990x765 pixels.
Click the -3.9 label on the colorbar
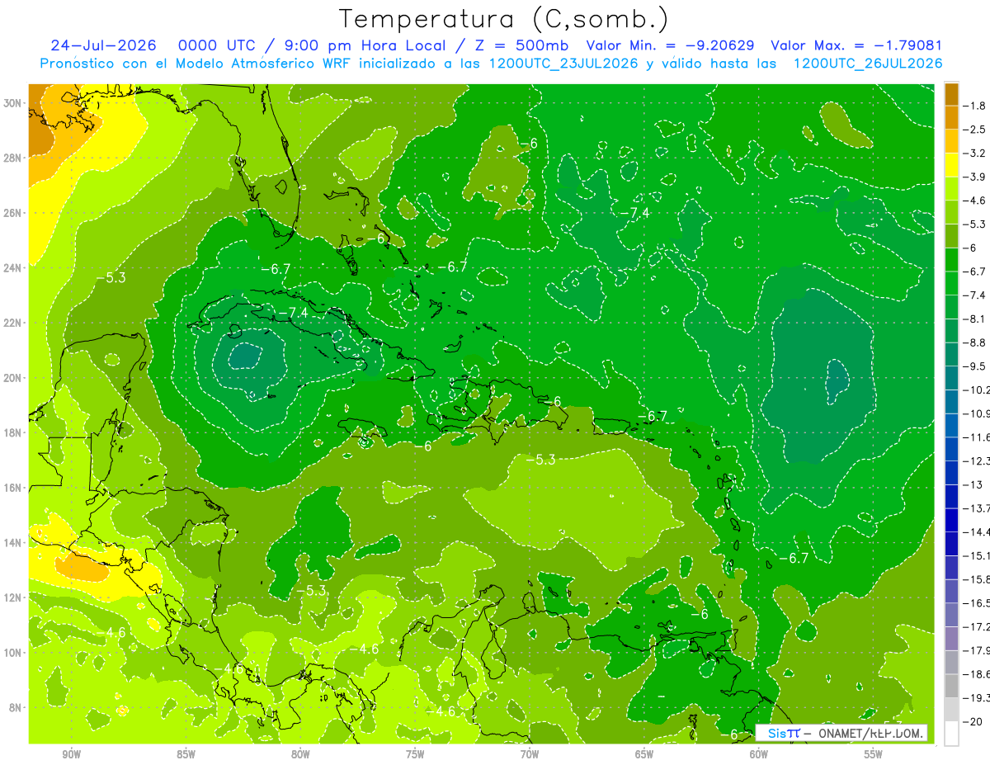tap(973, 177)
